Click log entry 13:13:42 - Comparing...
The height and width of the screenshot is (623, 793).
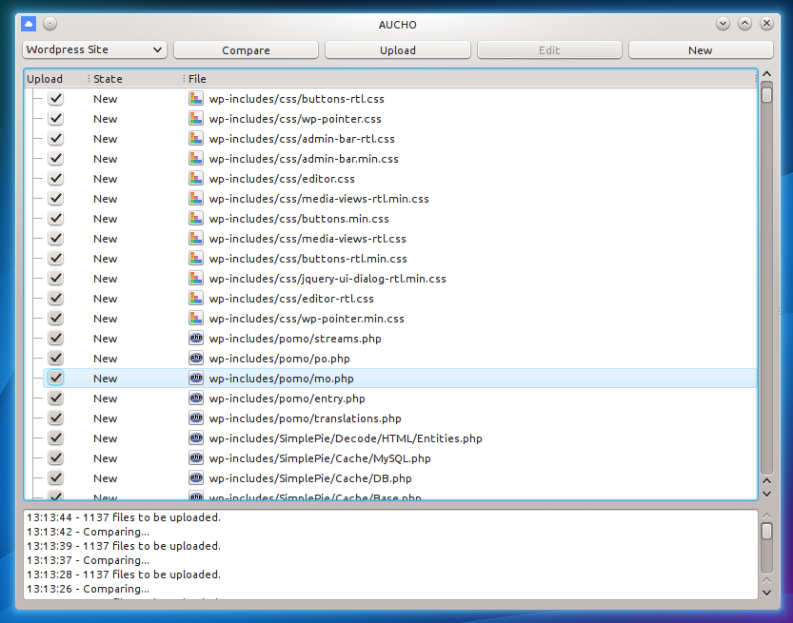tap(88, 532)
